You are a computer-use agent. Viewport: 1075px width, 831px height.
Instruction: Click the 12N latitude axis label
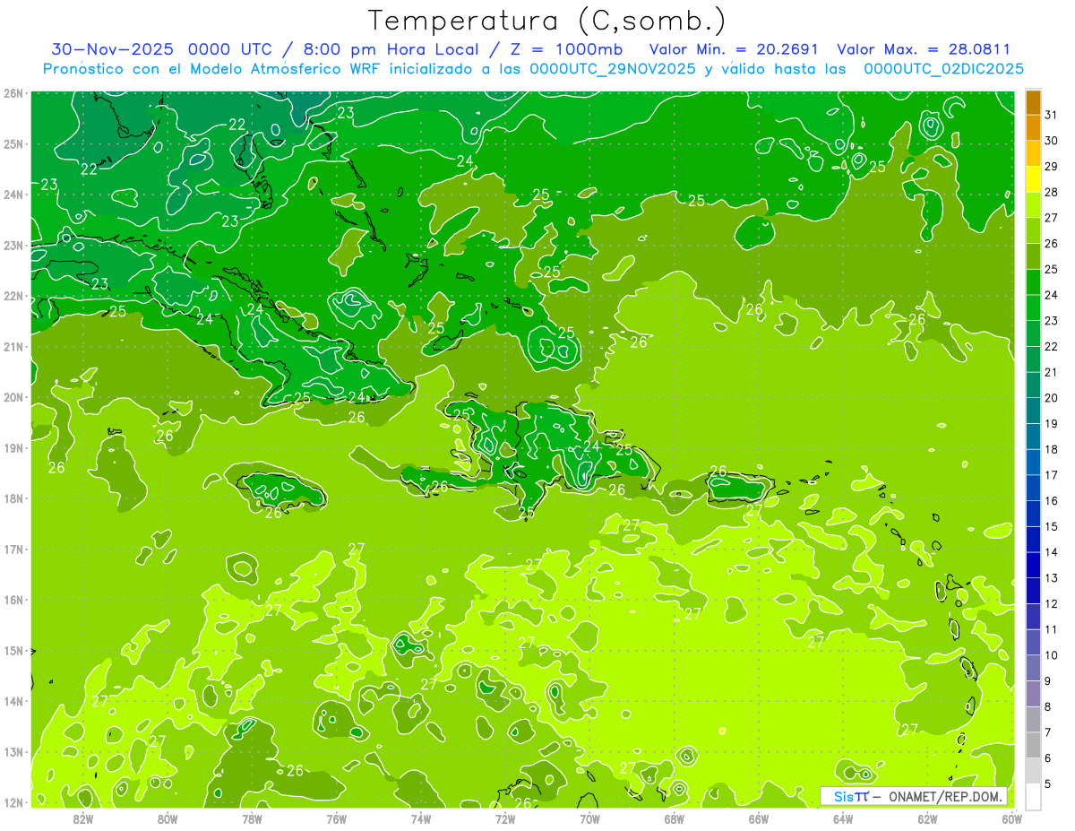(x=13, y=802)
